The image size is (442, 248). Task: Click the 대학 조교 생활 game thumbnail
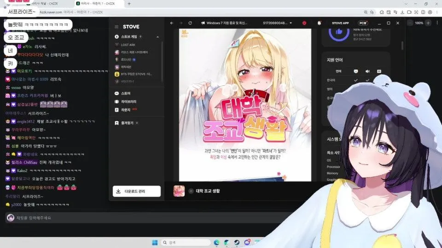tap(179, 191)
